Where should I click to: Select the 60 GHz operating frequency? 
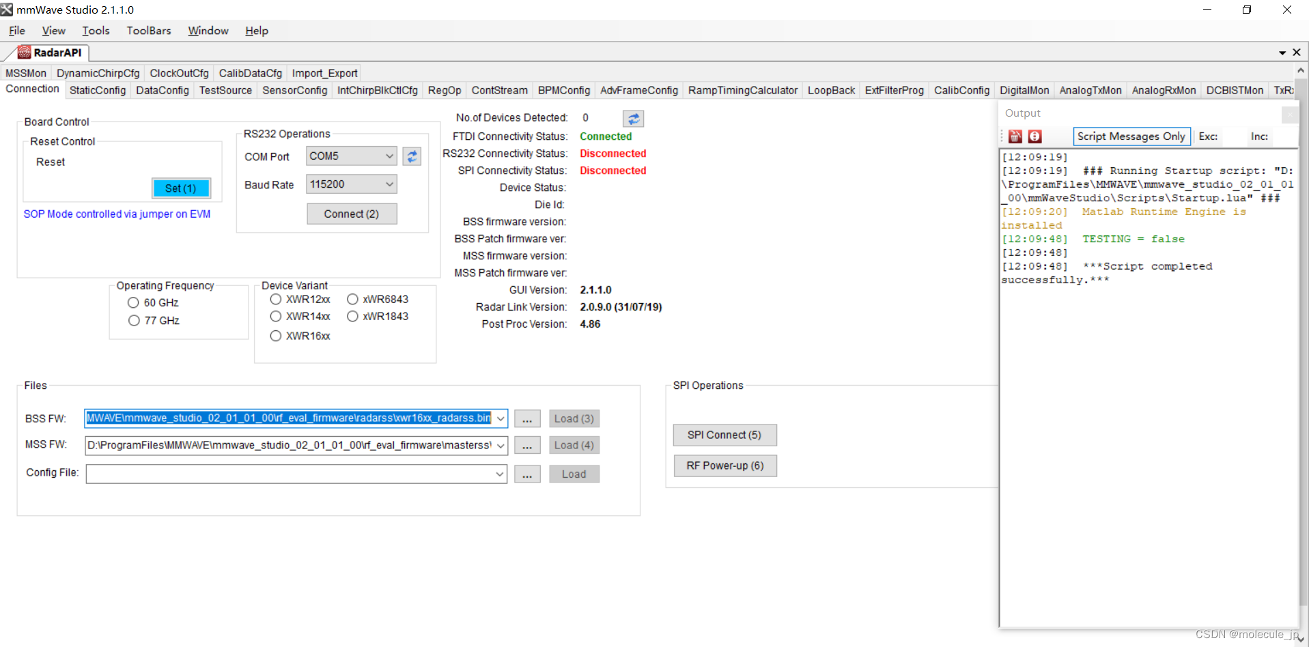[x=133, y=303]
